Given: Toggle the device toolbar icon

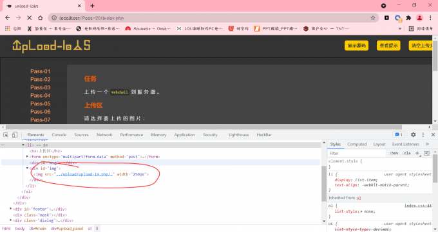Looking at the screenshot, I should 15,135.
